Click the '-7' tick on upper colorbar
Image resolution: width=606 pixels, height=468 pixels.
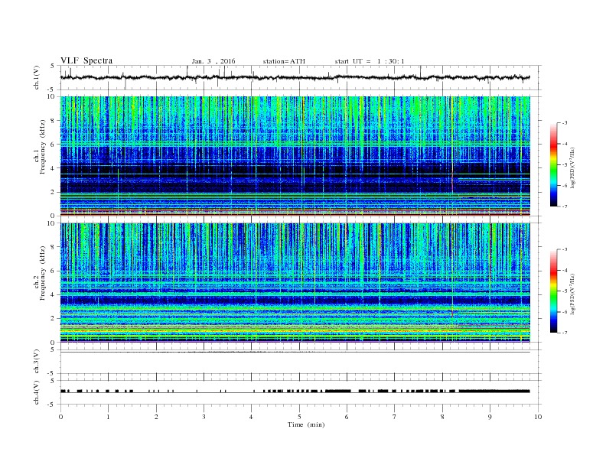click(x=564, y=206)
